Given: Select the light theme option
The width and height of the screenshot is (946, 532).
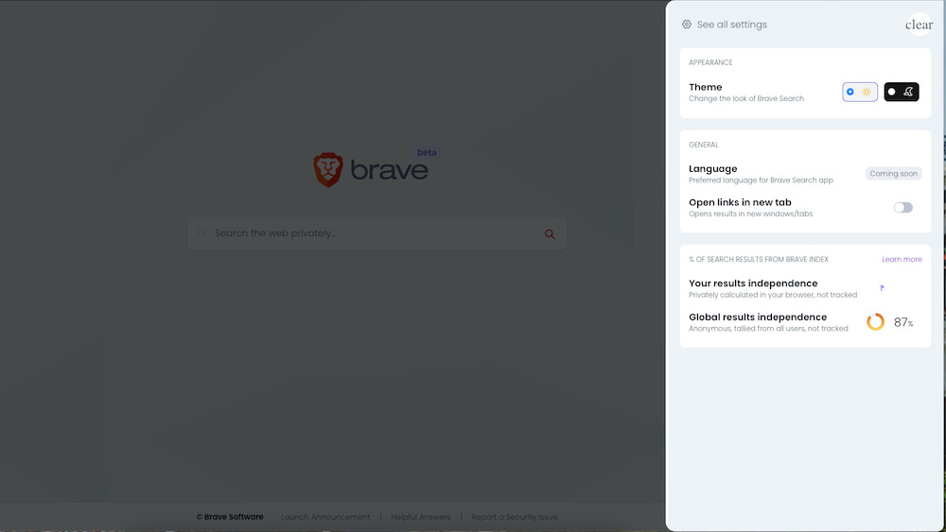Looking at the screenshot, I should (860, 92).
